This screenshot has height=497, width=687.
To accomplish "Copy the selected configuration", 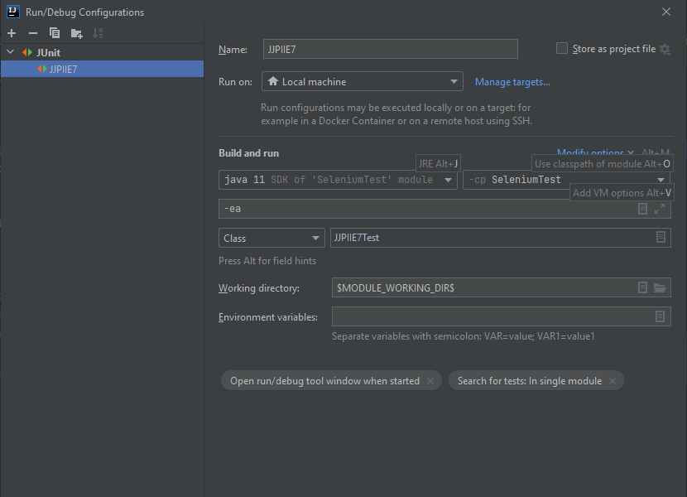I will 55,33.
